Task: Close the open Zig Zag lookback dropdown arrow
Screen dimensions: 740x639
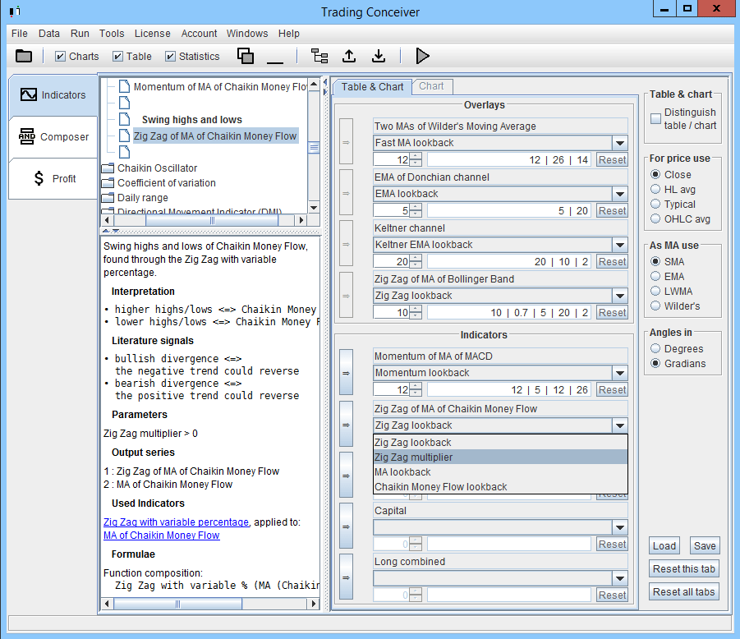Action: (619, 425)
